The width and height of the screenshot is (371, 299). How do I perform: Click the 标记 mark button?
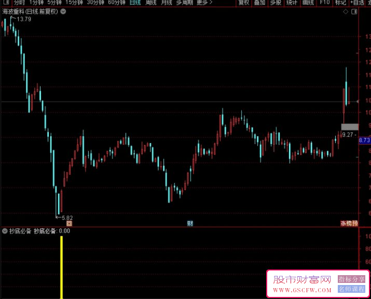tap(341, 3)
